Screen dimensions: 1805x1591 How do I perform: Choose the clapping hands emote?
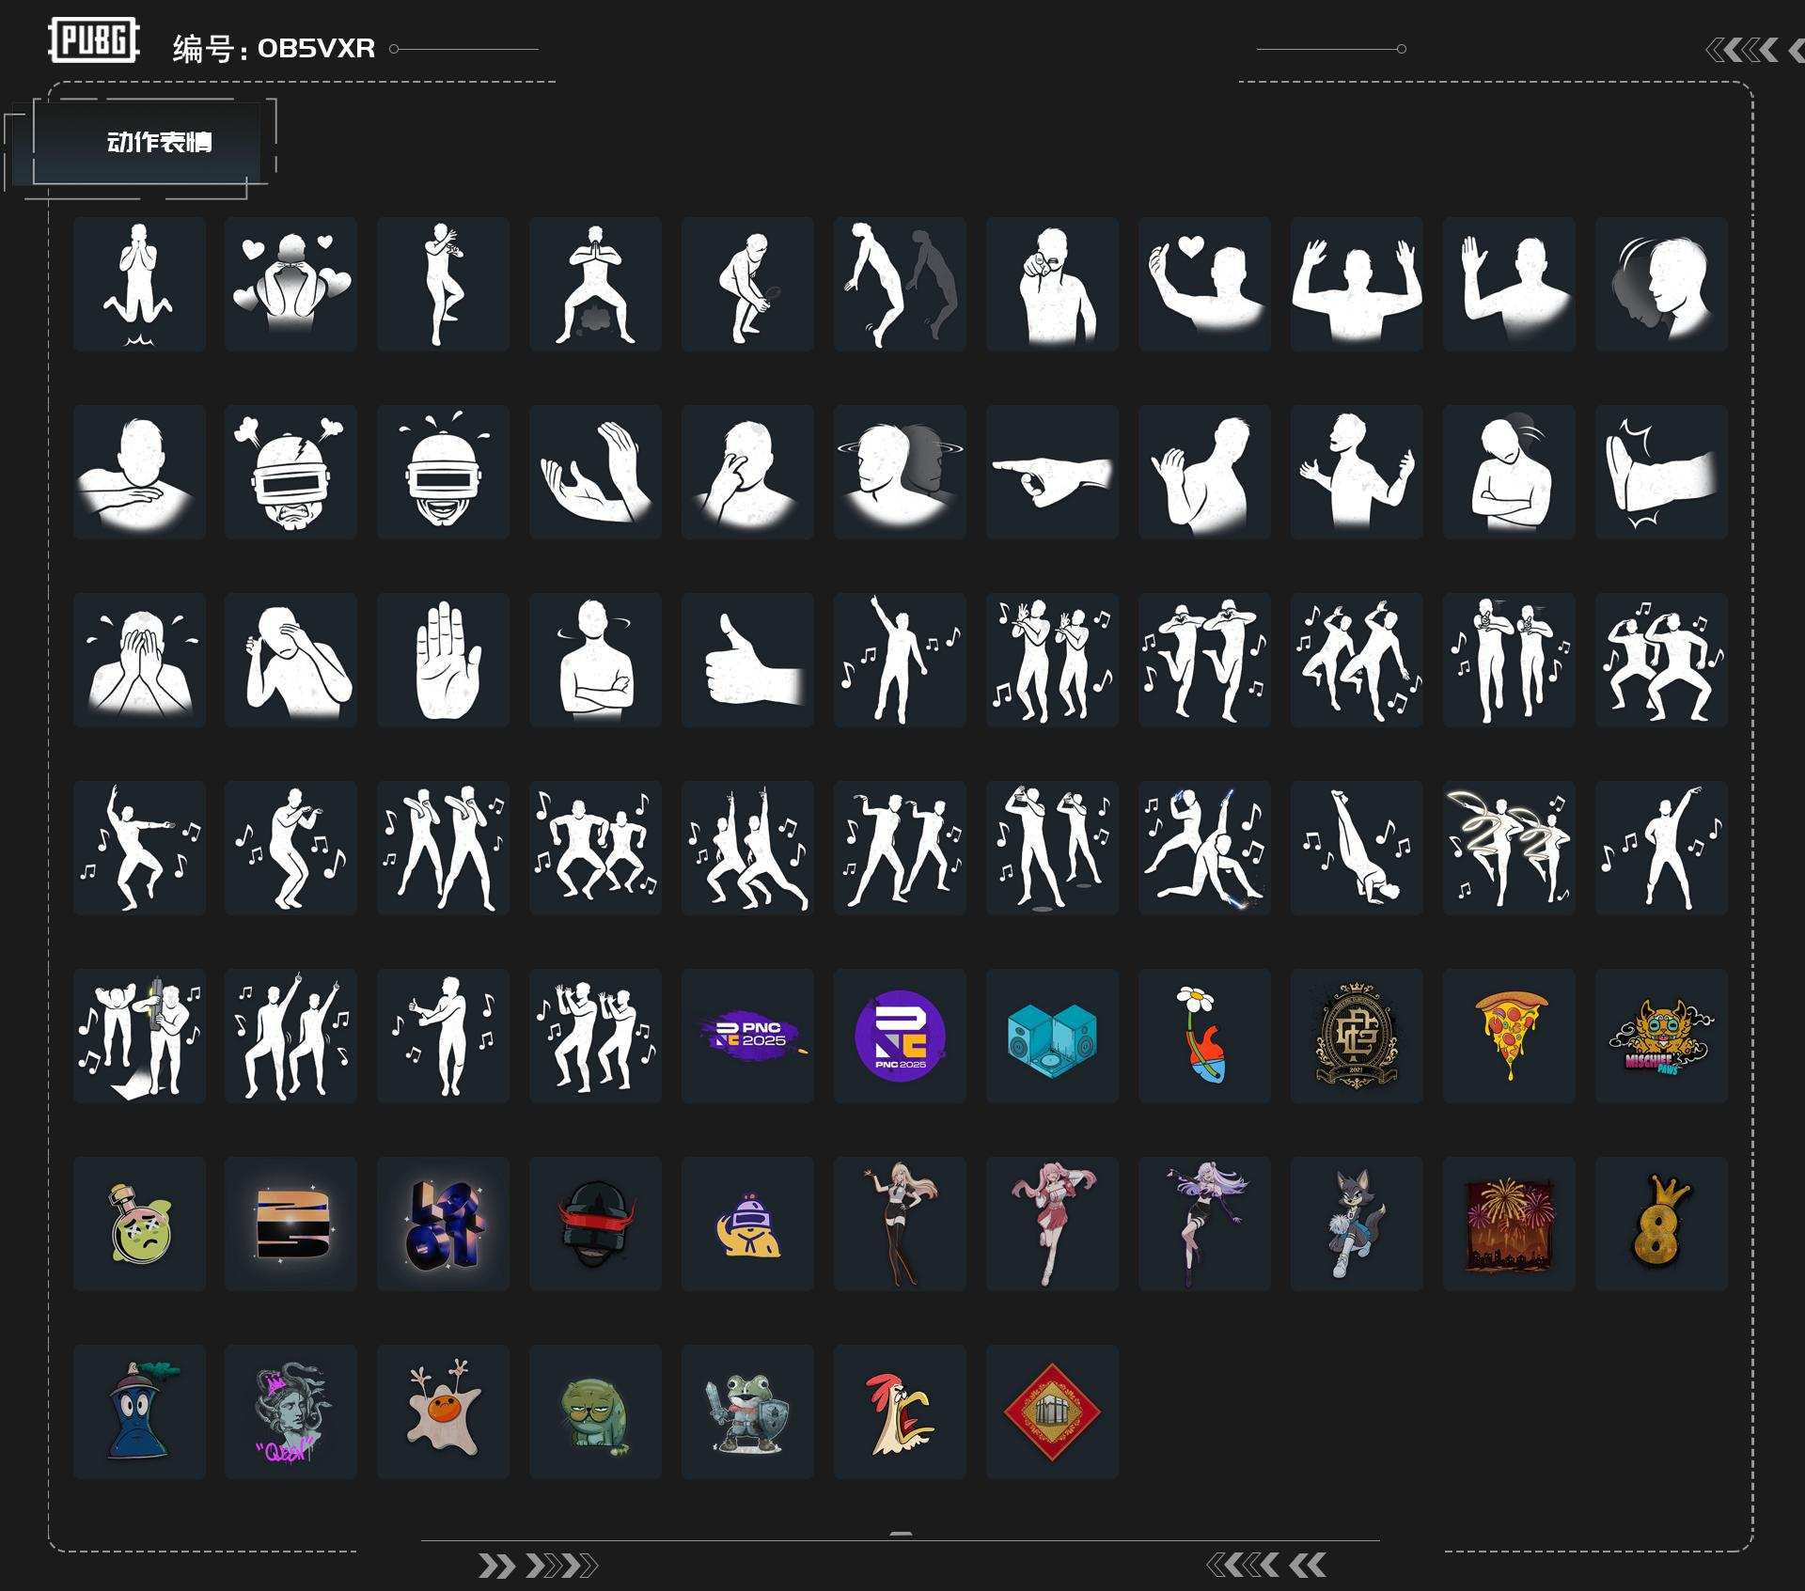click(595, 472)
